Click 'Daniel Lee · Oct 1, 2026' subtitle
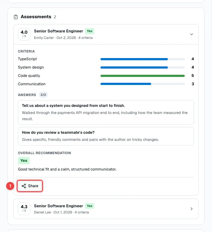 point(61,212)
